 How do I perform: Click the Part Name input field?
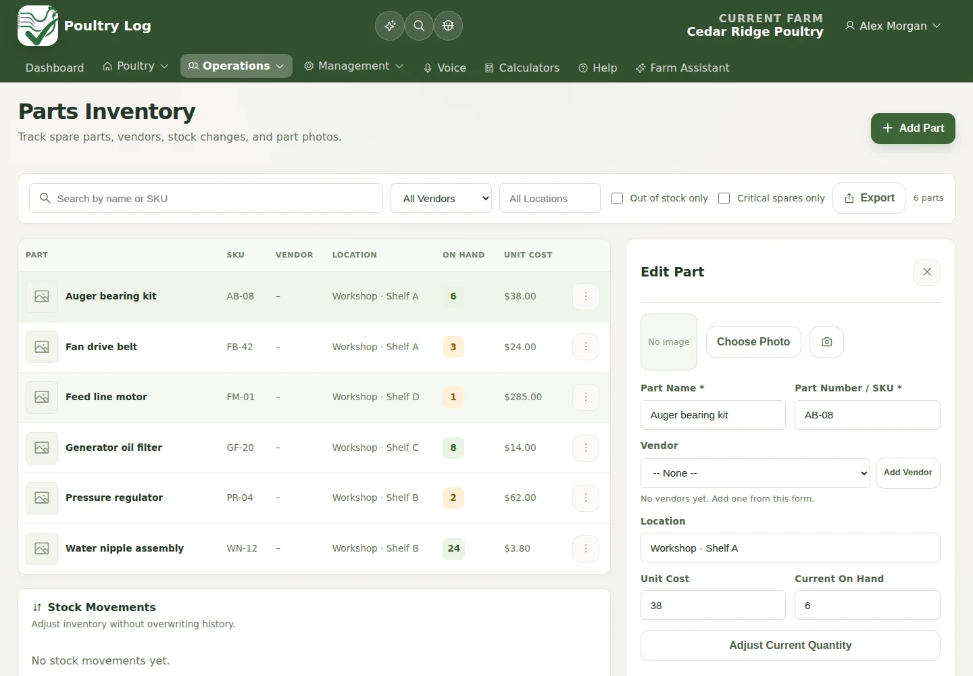[713, 415]
